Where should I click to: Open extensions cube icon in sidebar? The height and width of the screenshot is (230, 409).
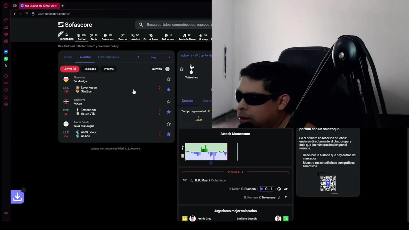(x=6, y=97)
